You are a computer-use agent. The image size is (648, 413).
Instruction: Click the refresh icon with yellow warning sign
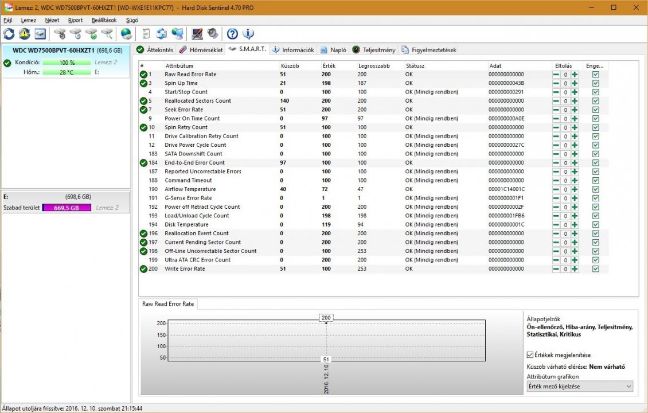click(x=25, y=34)
